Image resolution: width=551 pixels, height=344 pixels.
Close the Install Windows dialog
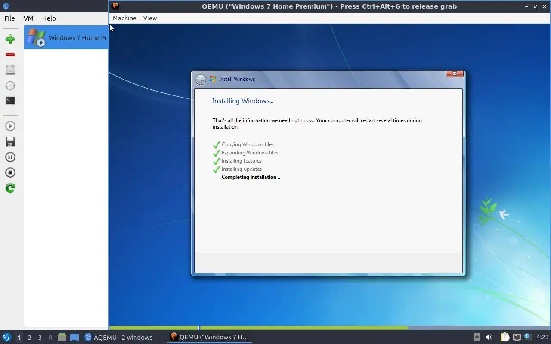tap(455, 74)
